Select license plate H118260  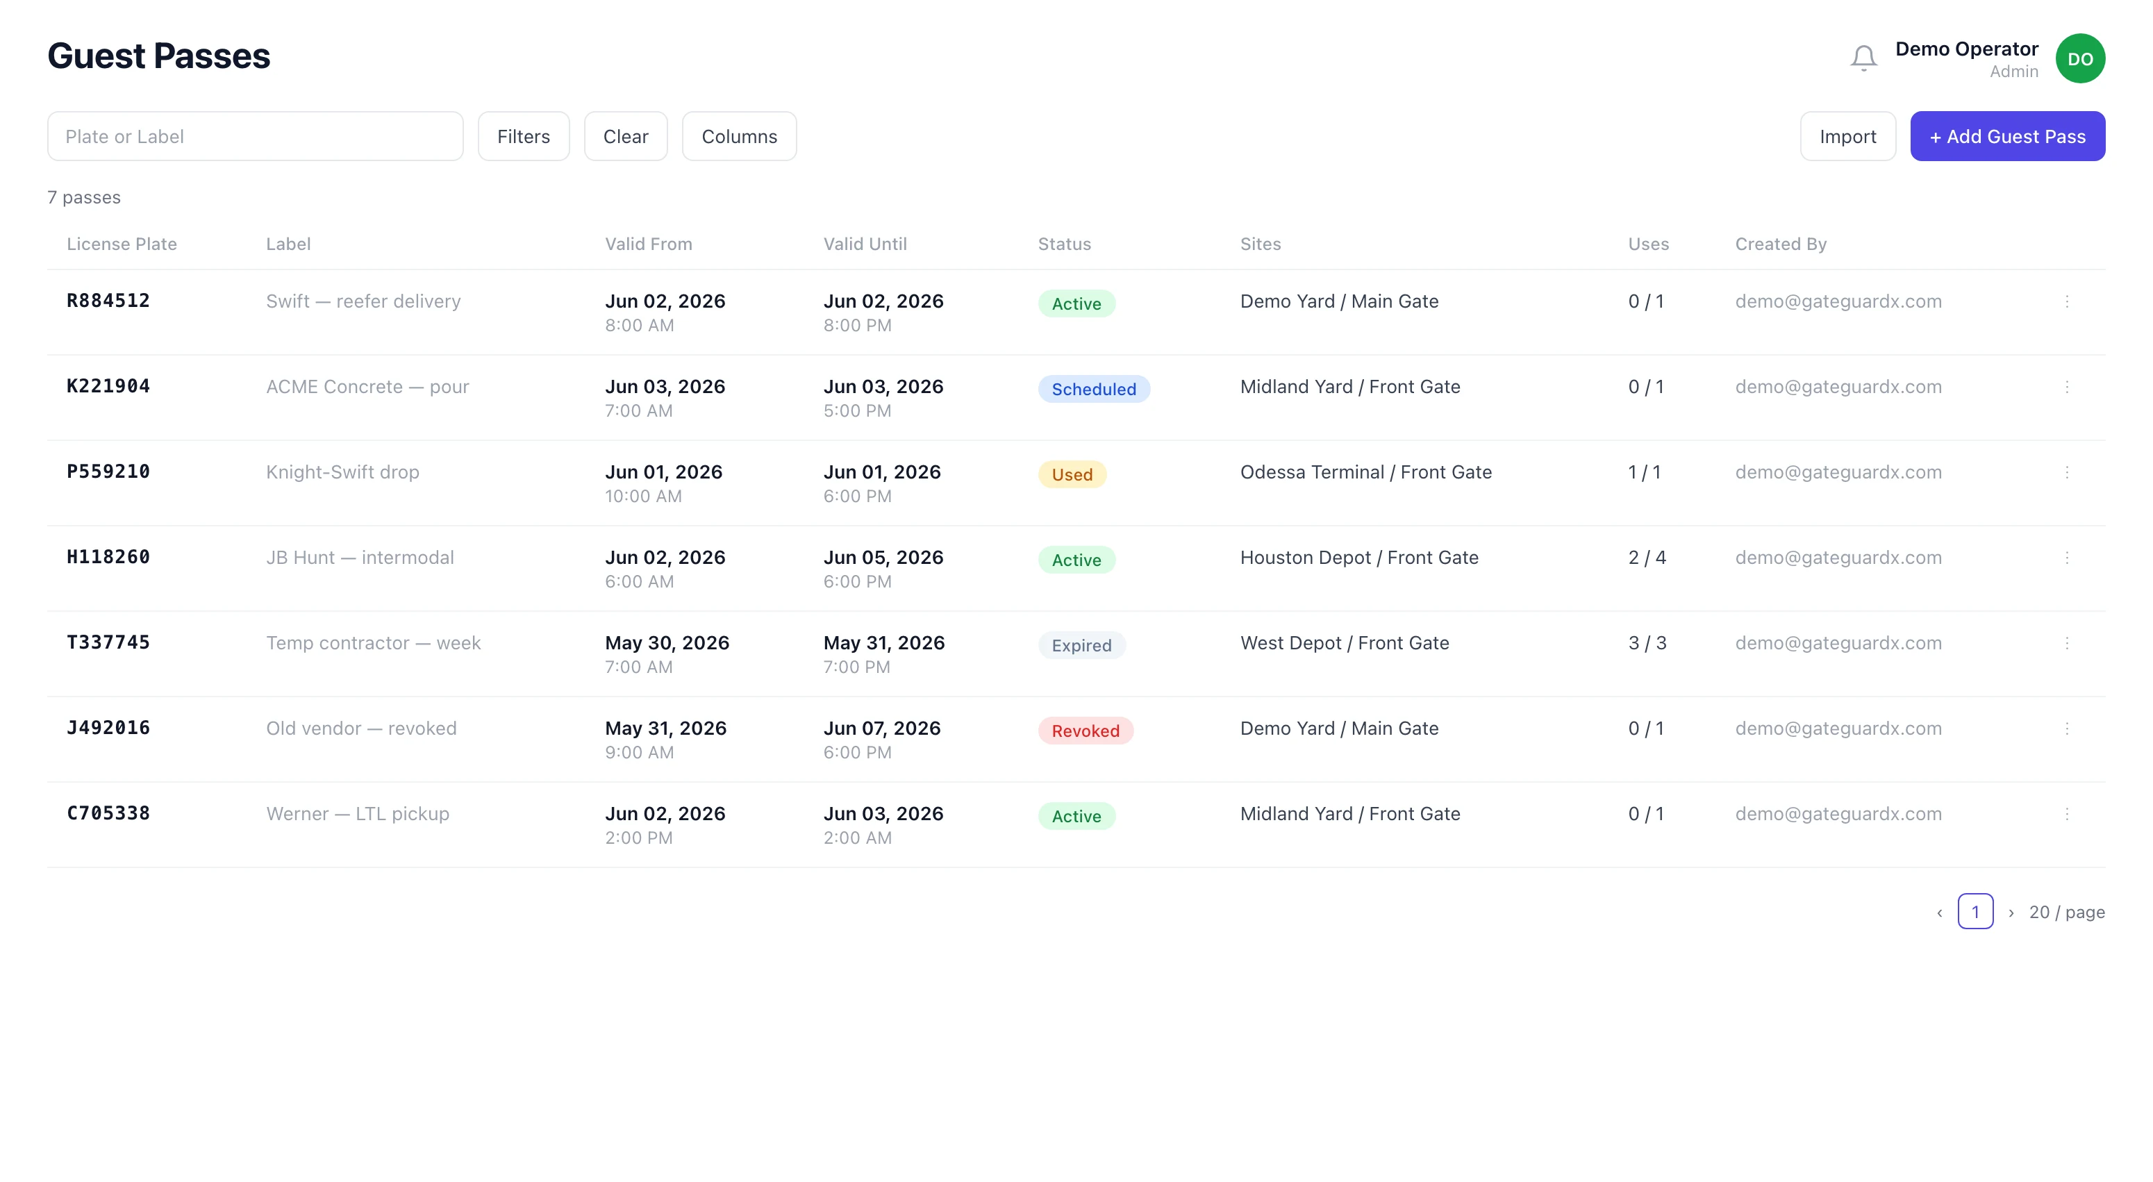[x=108, y=556]
